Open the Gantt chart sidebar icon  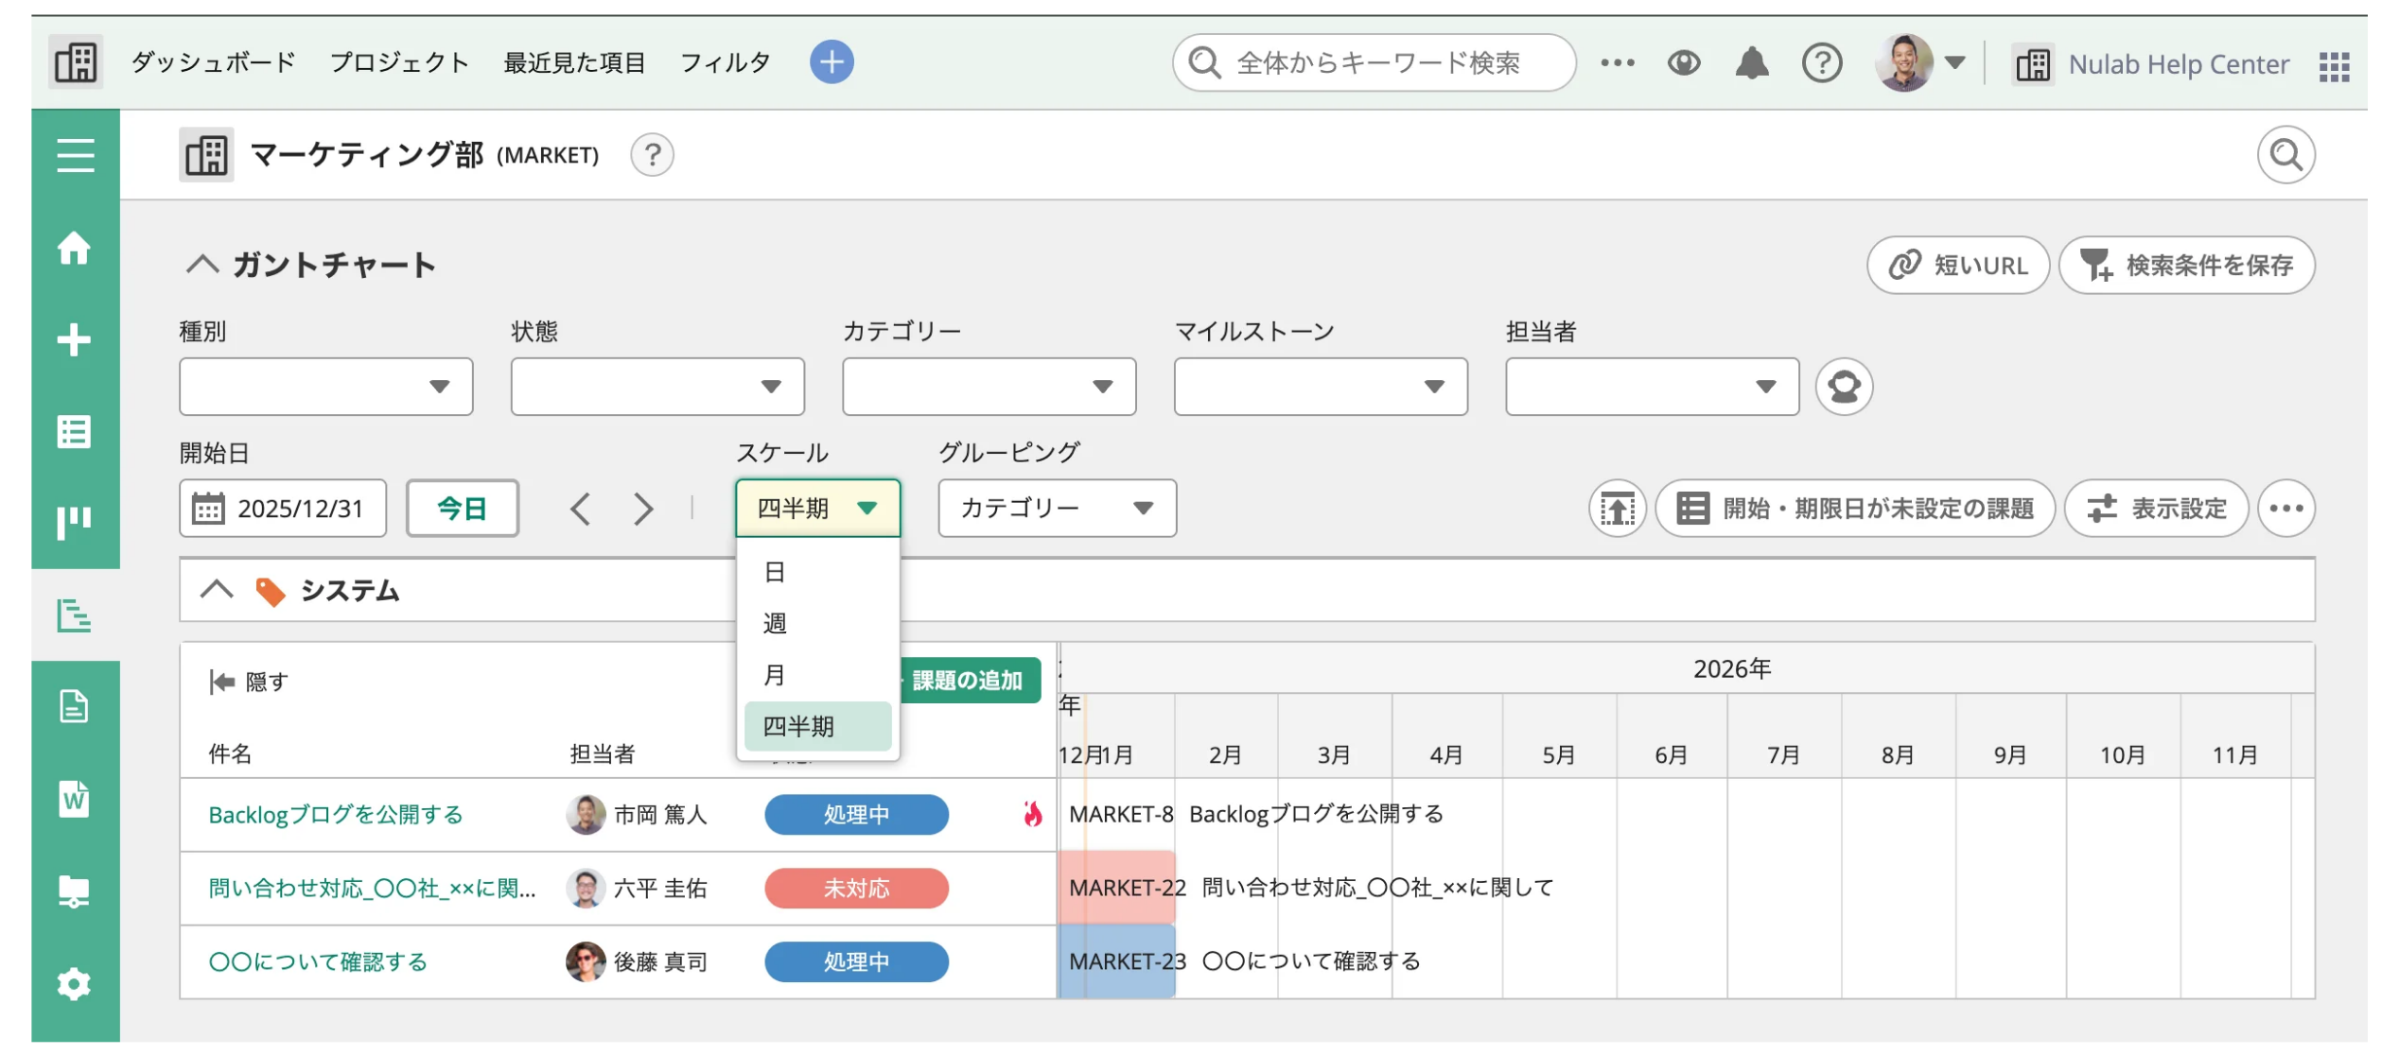[74, 615]
